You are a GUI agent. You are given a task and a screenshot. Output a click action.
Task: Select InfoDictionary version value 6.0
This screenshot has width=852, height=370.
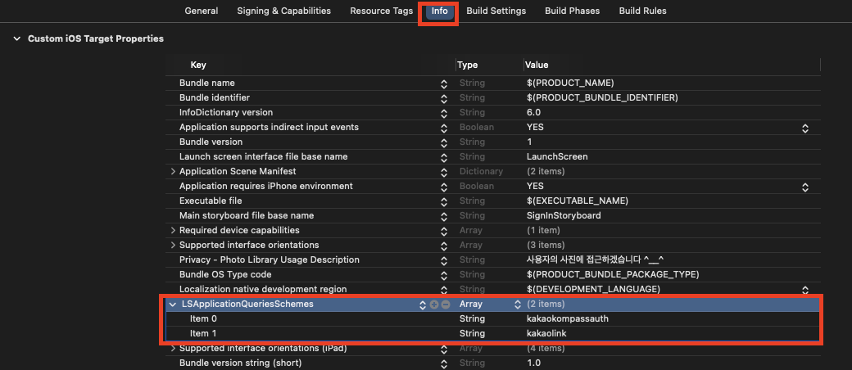point(533,112)
